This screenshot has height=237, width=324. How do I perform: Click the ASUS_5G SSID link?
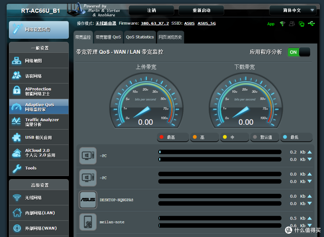[x=207, y=23]
